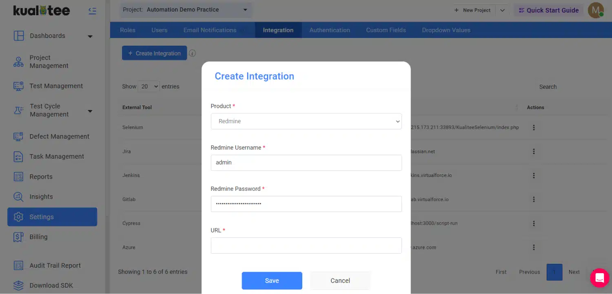Open Project Management via its sidebar icon

click(x=19, y=62)
